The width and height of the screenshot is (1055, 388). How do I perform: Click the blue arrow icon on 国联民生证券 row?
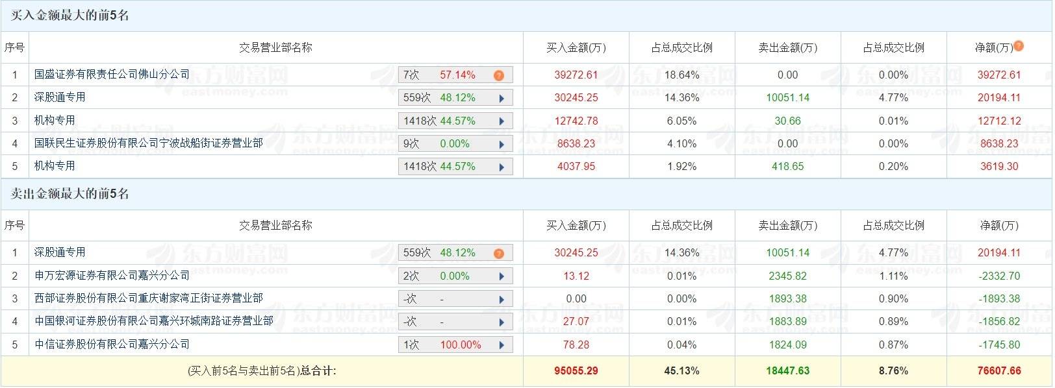502,143
